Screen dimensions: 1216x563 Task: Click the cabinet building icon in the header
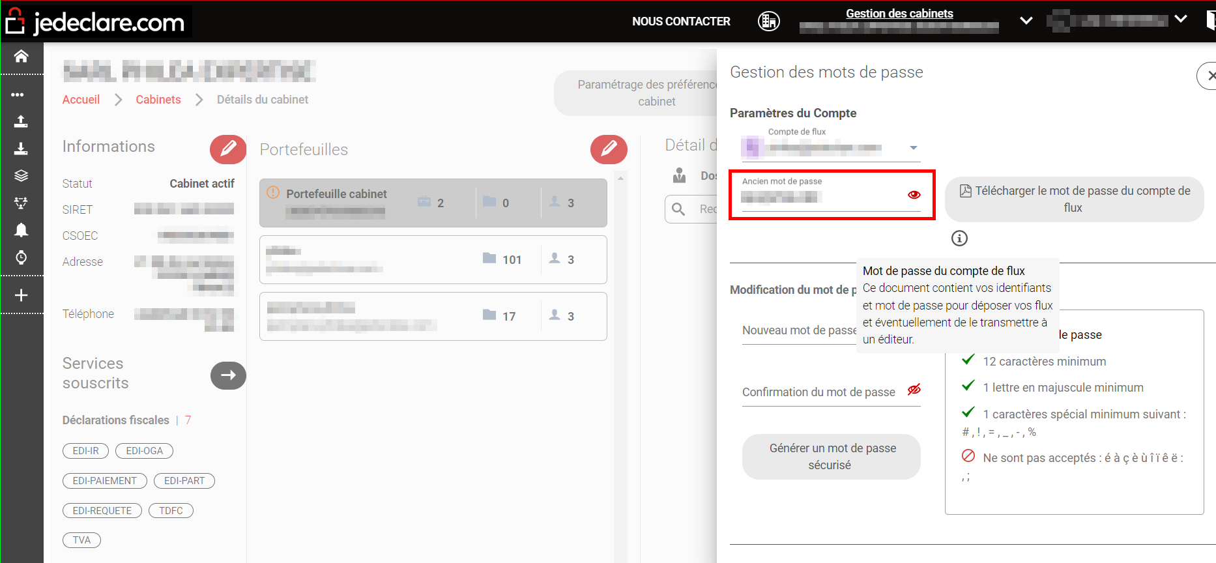(769, 21)
